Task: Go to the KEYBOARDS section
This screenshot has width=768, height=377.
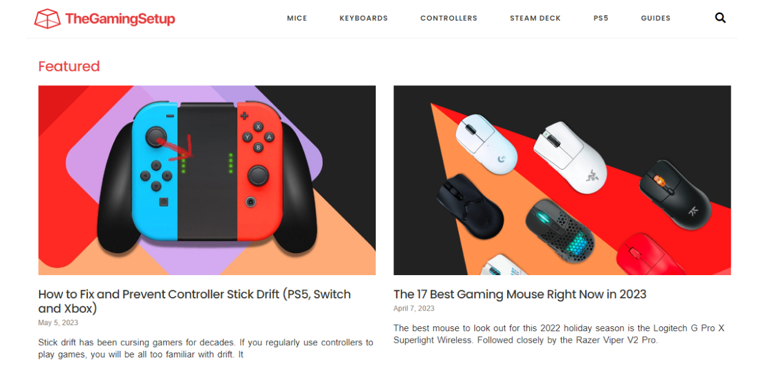Action: click(364, 18)
